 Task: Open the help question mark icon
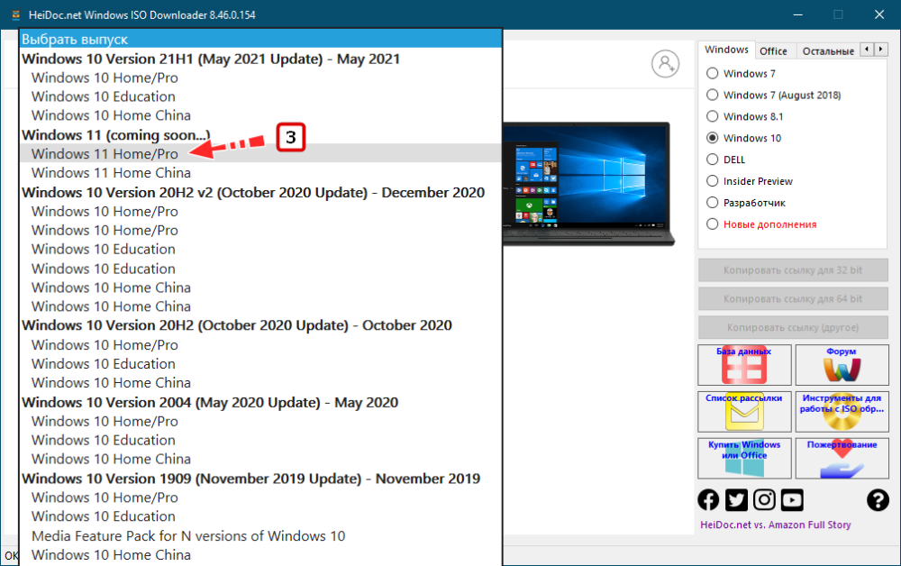pyautogui.click(x=878, y=500)
